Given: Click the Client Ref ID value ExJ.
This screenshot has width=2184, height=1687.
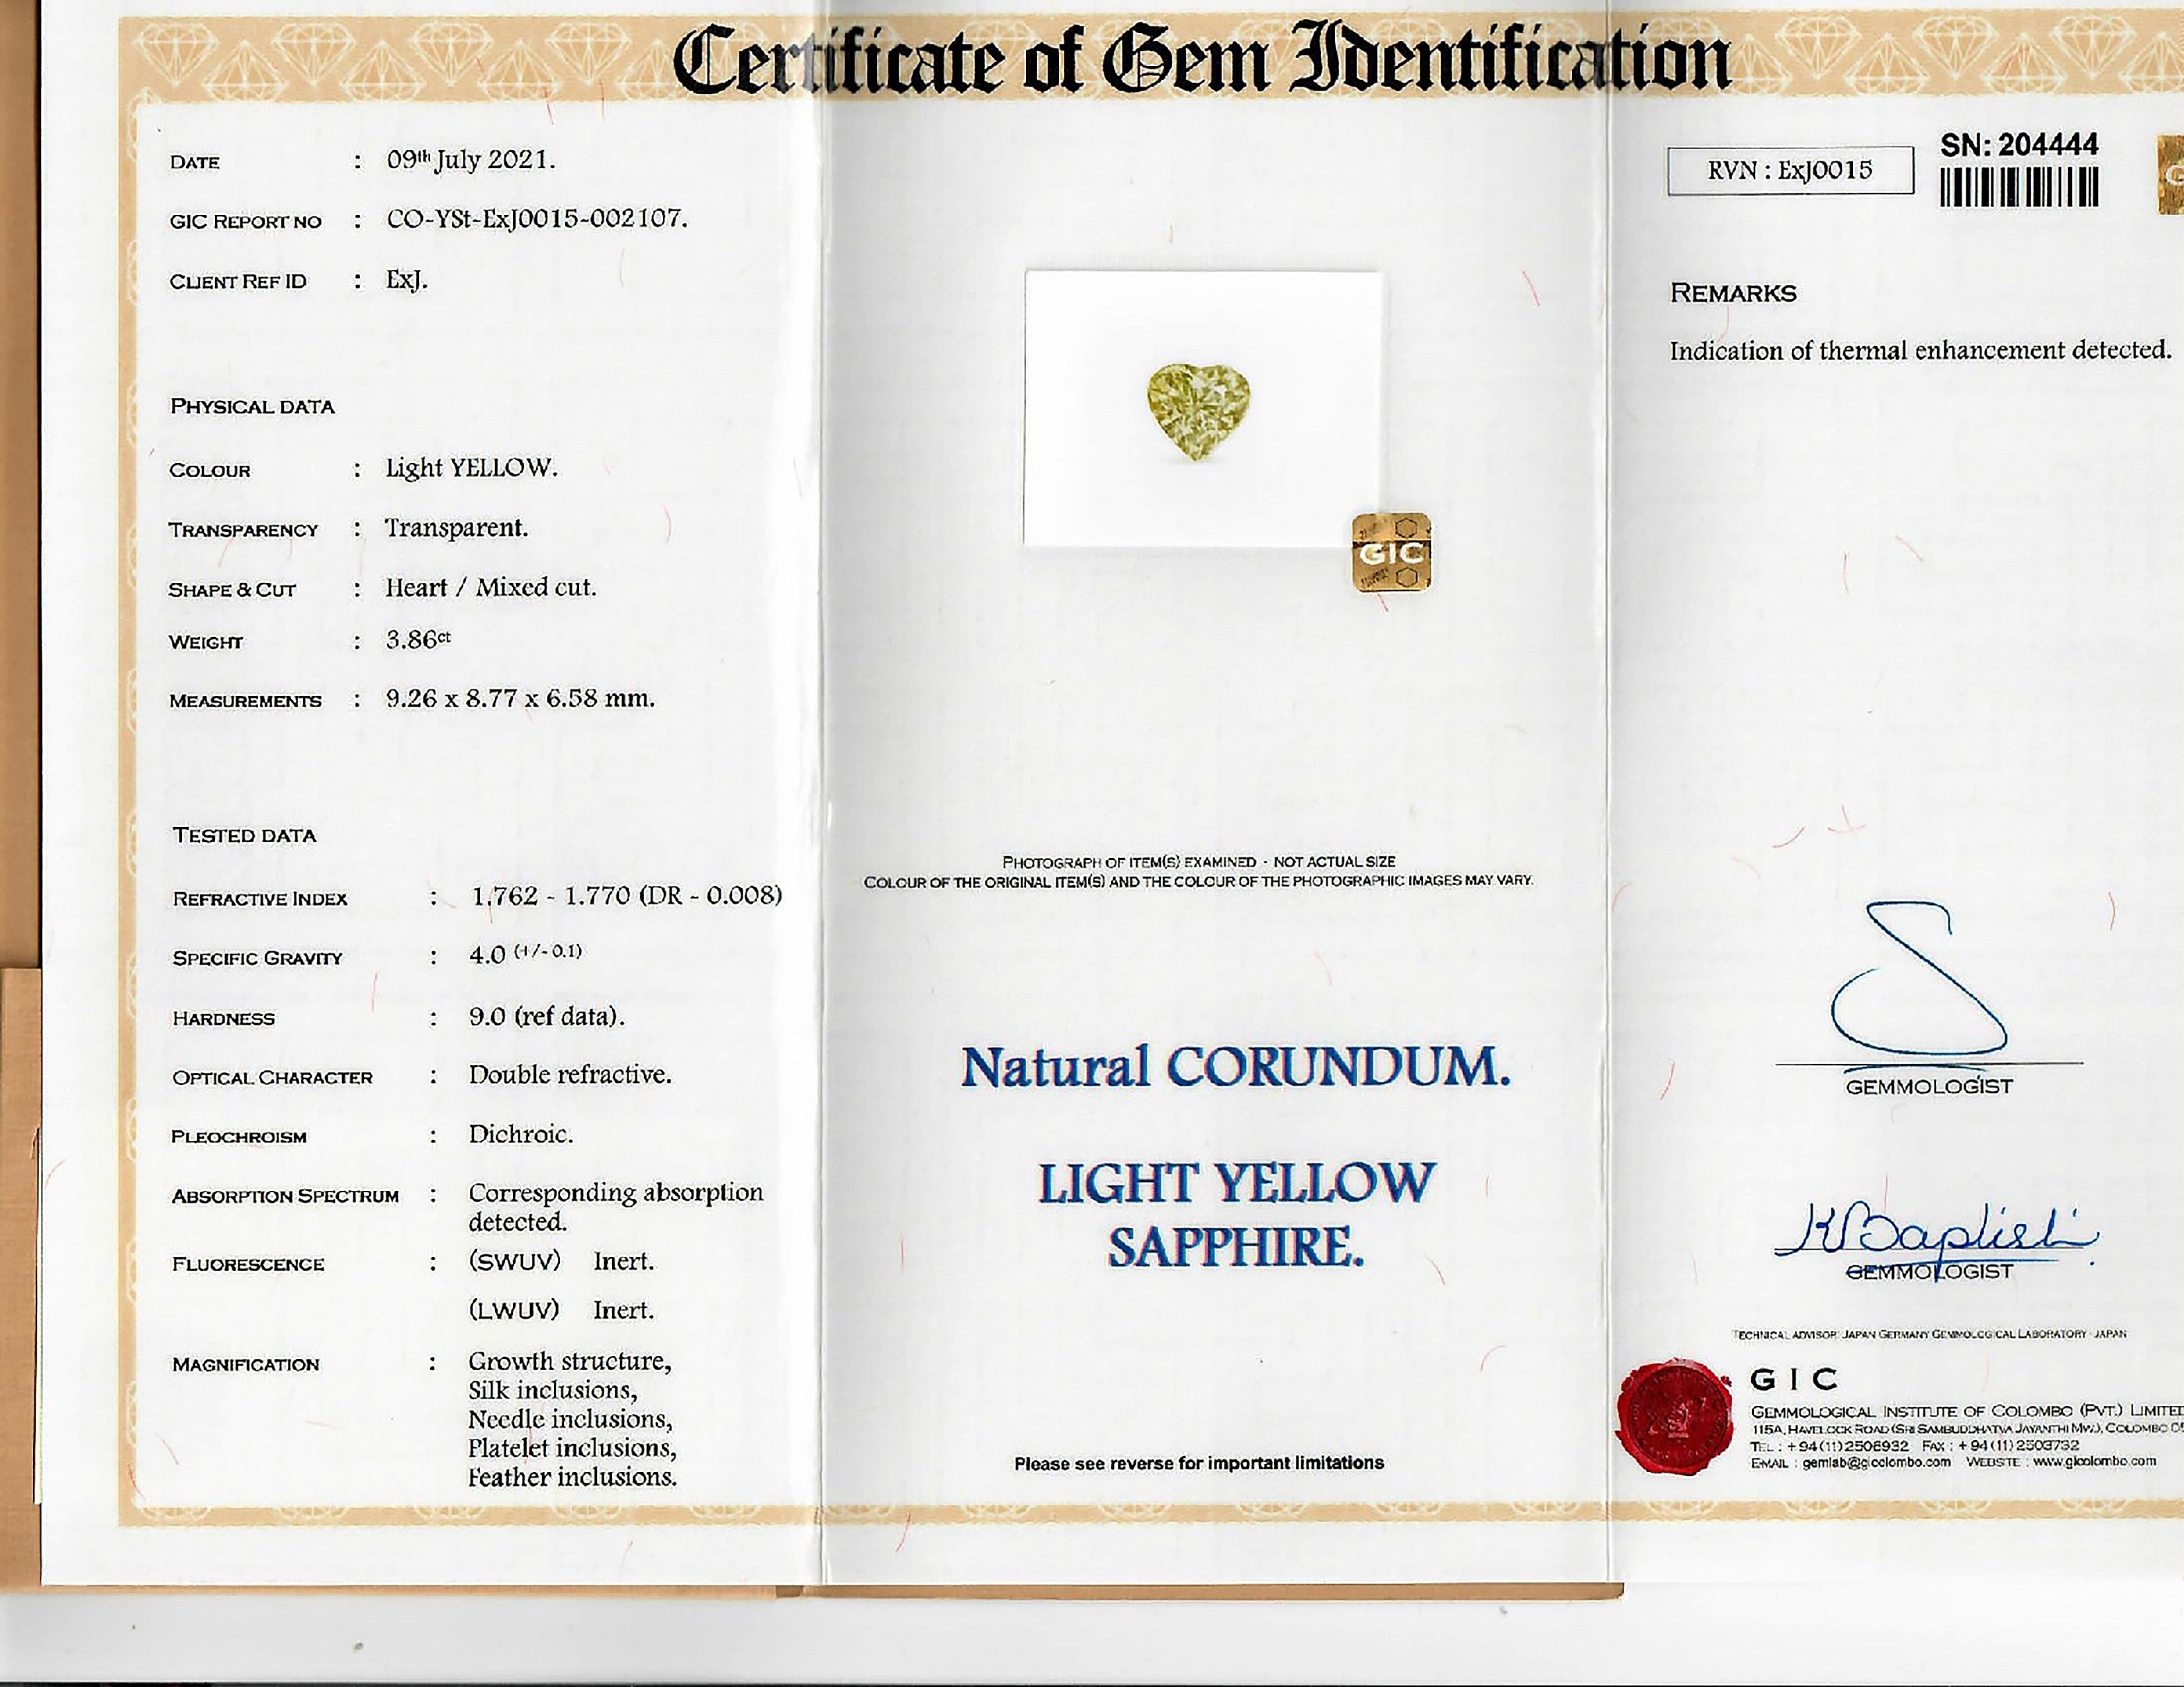Looking at the screenshot, I should pos(406,280).
